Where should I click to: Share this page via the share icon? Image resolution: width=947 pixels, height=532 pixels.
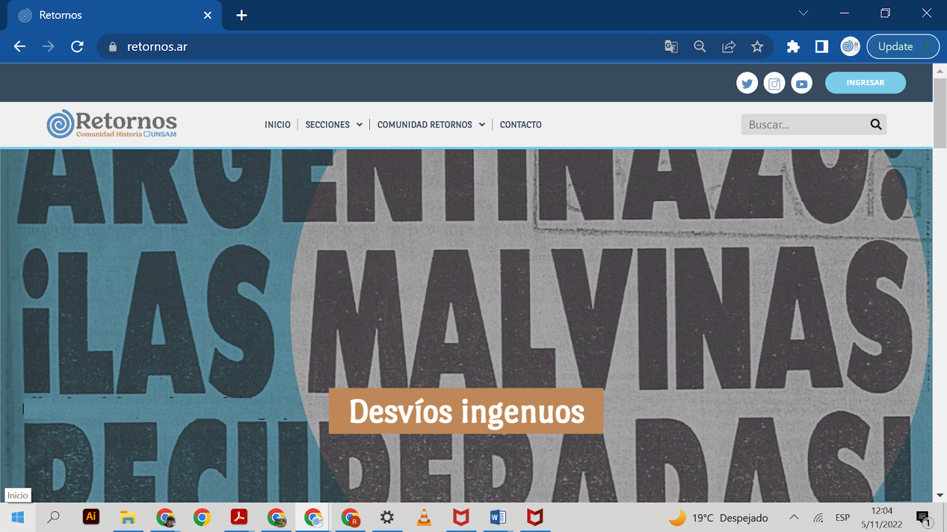729,47
